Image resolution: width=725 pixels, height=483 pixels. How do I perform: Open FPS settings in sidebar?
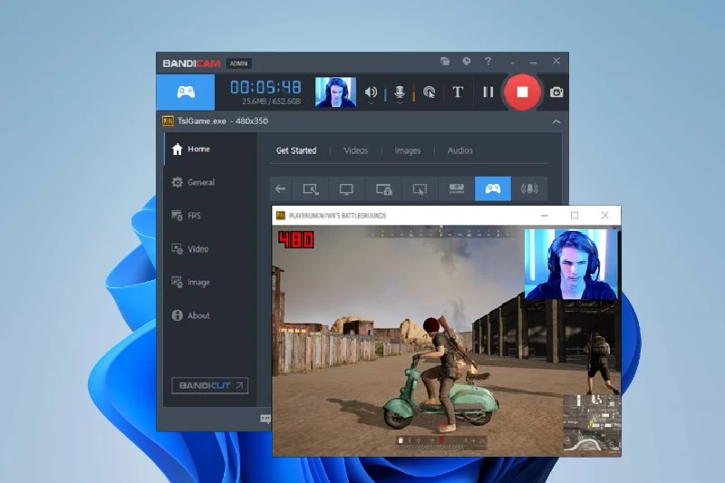(210, 216)
